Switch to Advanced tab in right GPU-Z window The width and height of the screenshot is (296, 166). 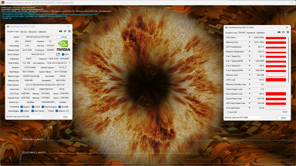[x=251, y=33]
